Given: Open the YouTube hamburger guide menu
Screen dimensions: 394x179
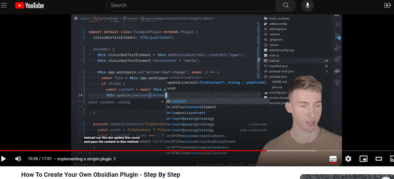Looking at the screenshot, I should 3,5.
